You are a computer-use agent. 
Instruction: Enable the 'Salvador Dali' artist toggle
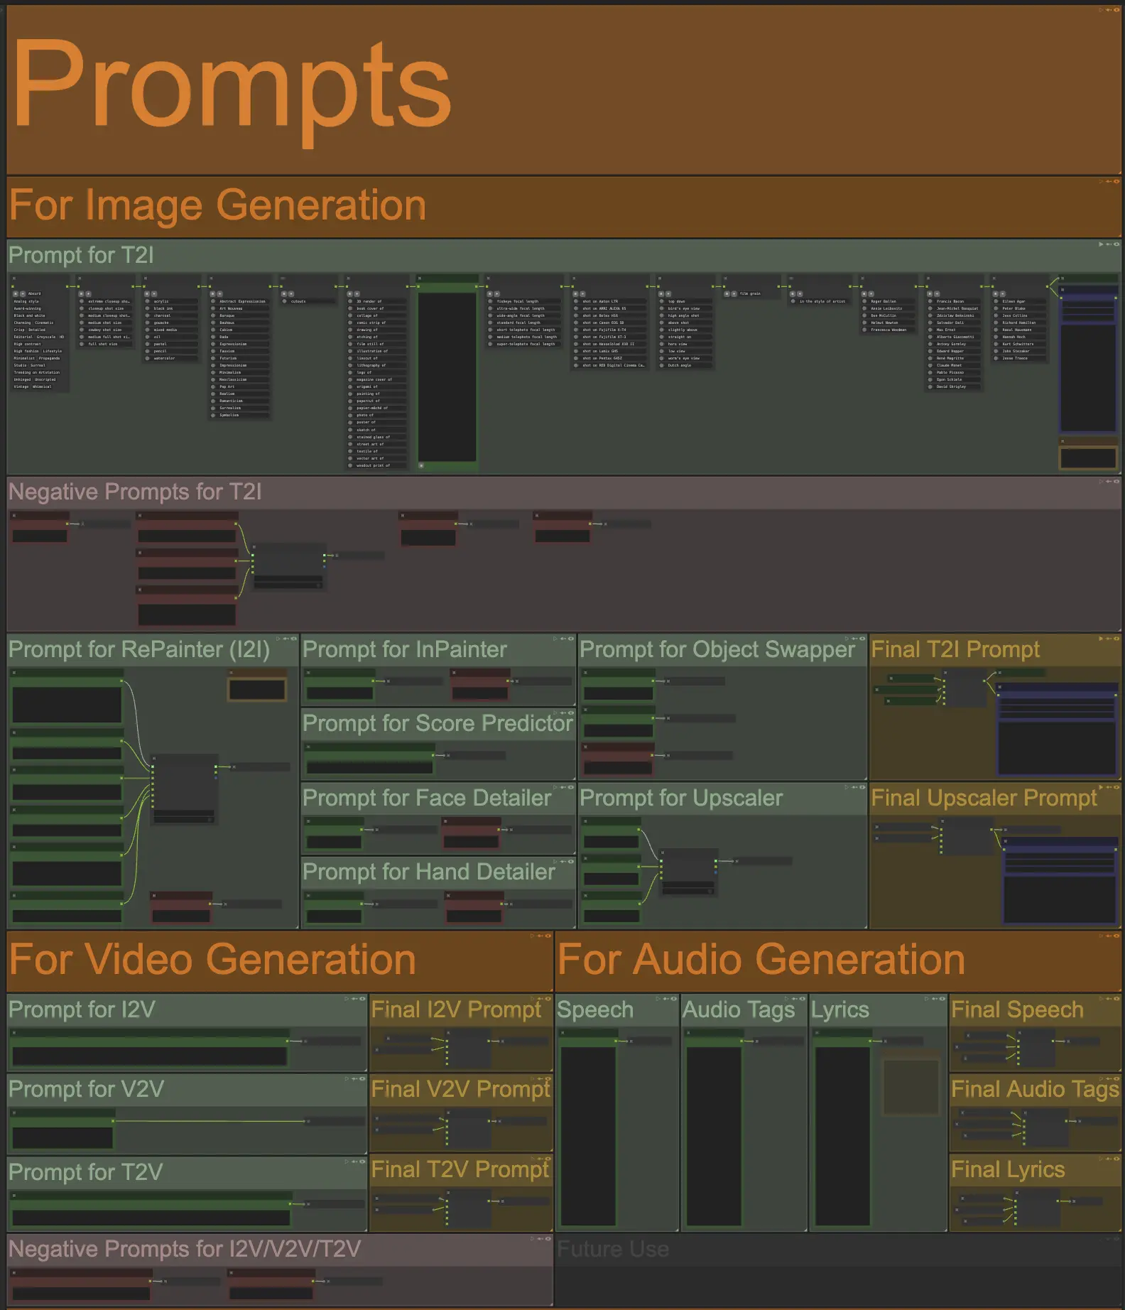[x=930, y=323]
